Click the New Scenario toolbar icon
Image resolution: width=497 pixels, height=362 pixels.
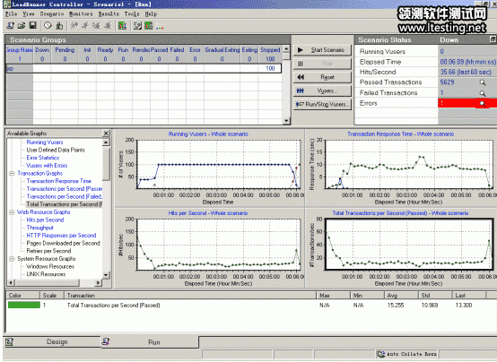pyautogui.click(x=11, y=26)
